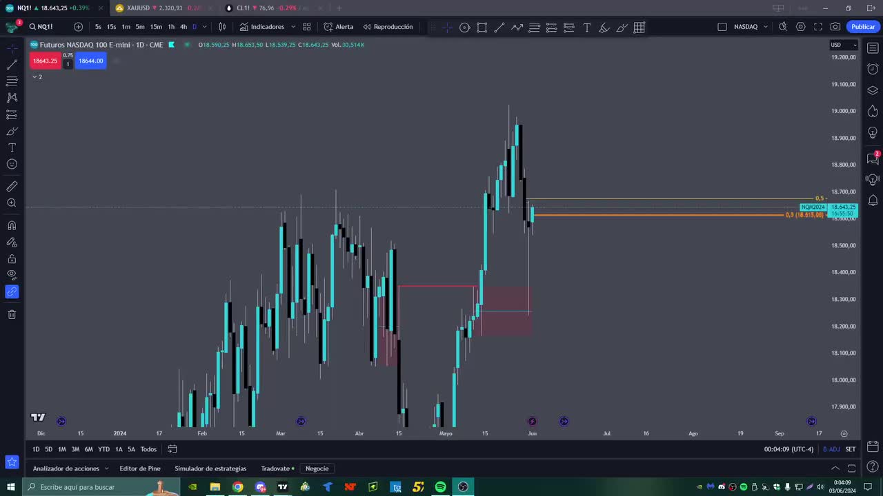Open the Negocie trading panel tab
883x496 pixels.
click(317, 468)
